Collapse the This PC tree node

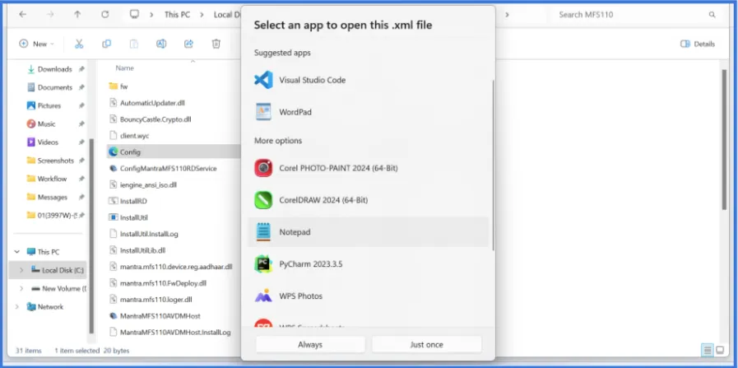click(x=17, y=252)
